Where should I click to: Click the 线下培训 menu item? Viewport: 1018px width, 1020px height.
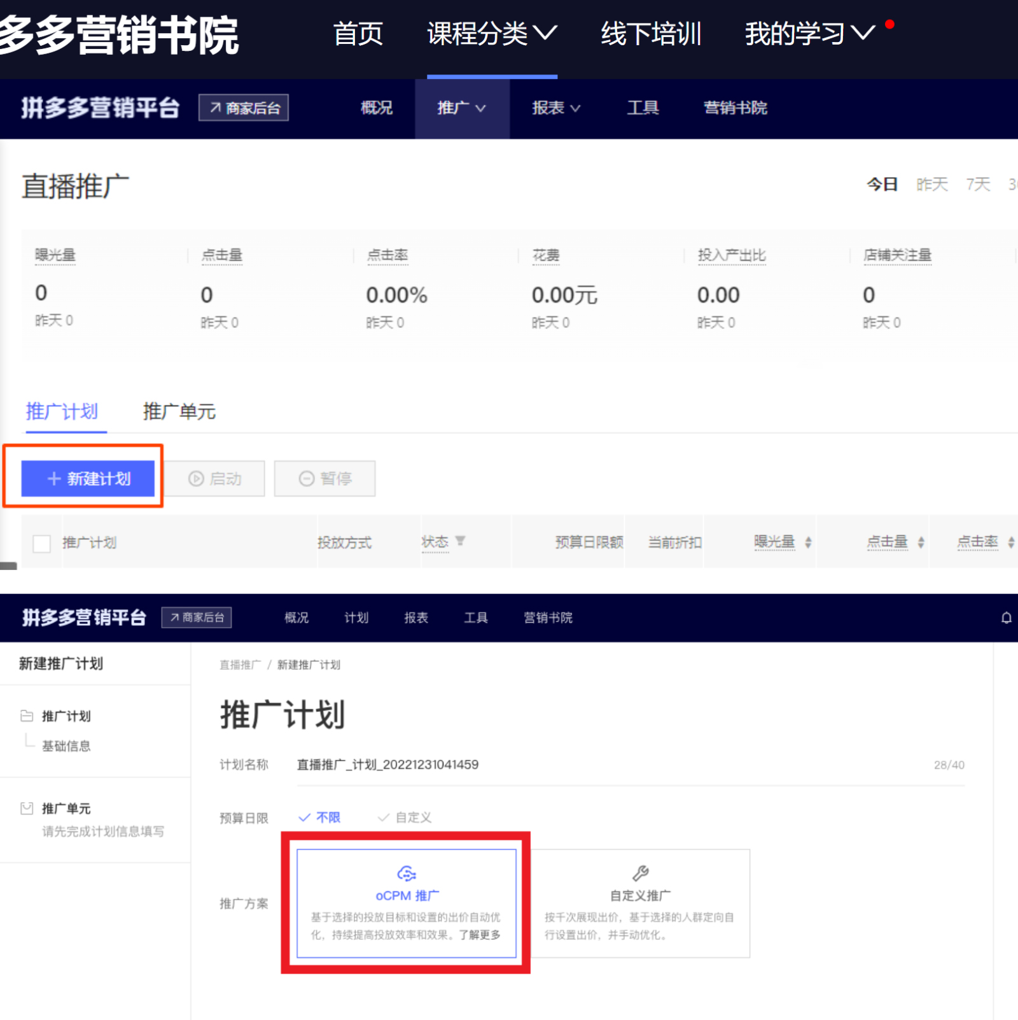[650, 33]
